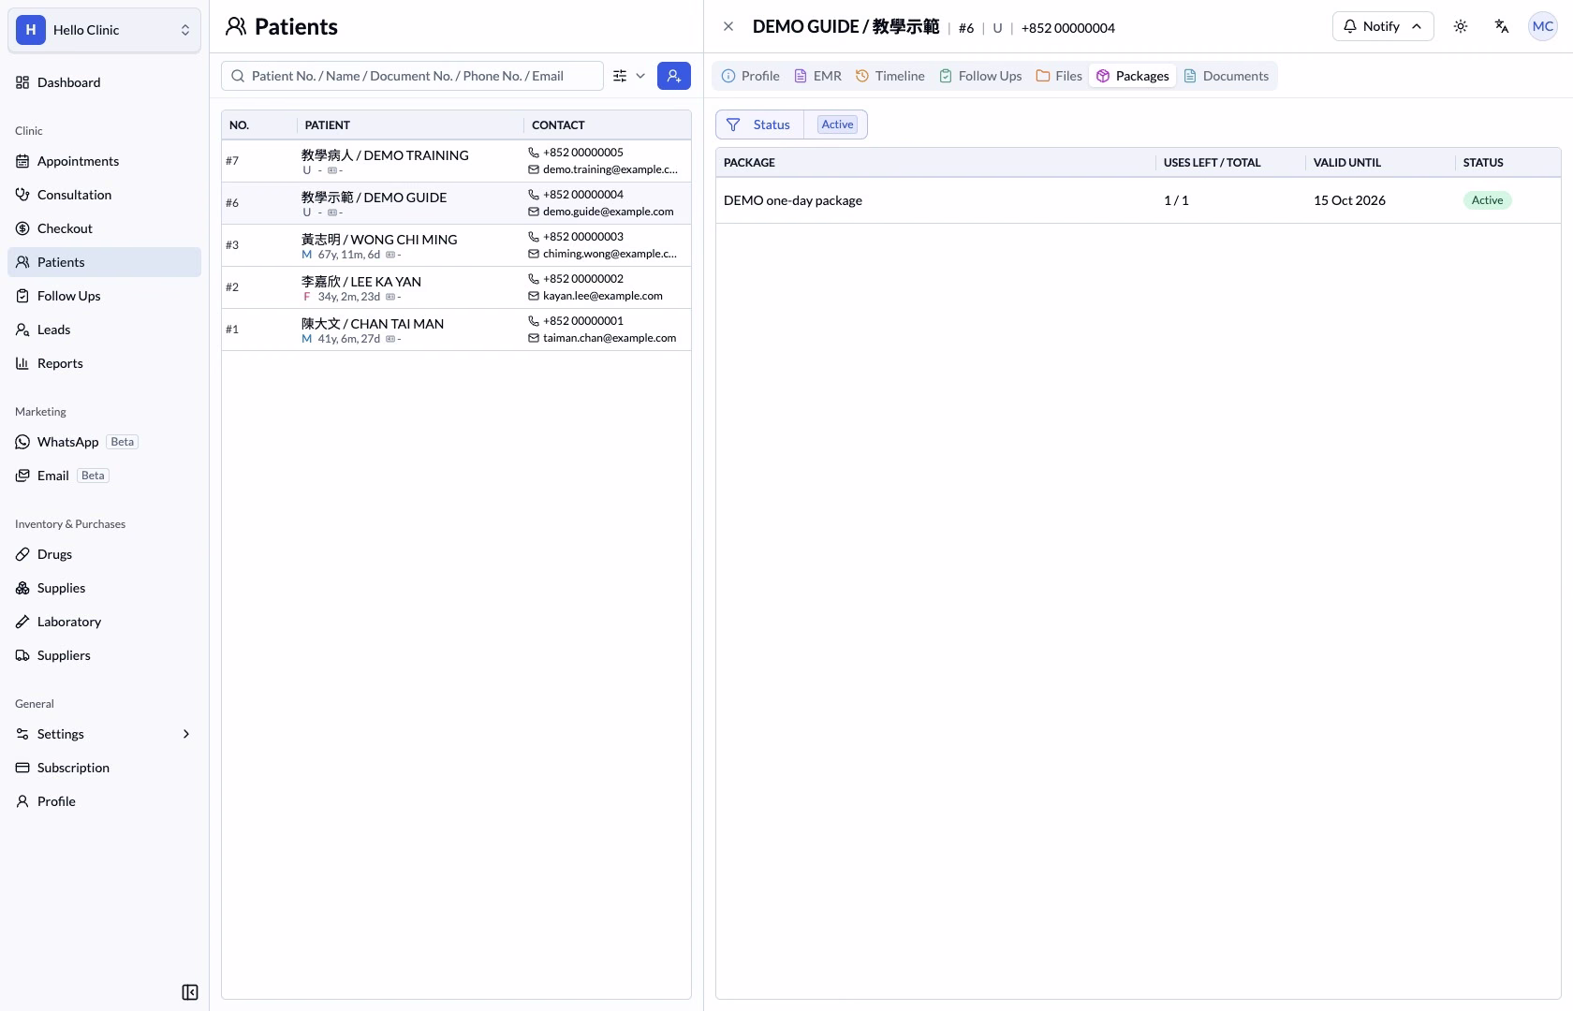The image size is (1573, 1011).
Task: Open Drugs inventory
Action: [x=104, y=554]
